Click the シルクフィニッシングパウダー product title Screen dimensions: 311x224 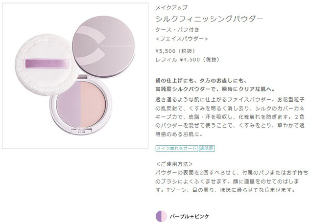(209, 19)
